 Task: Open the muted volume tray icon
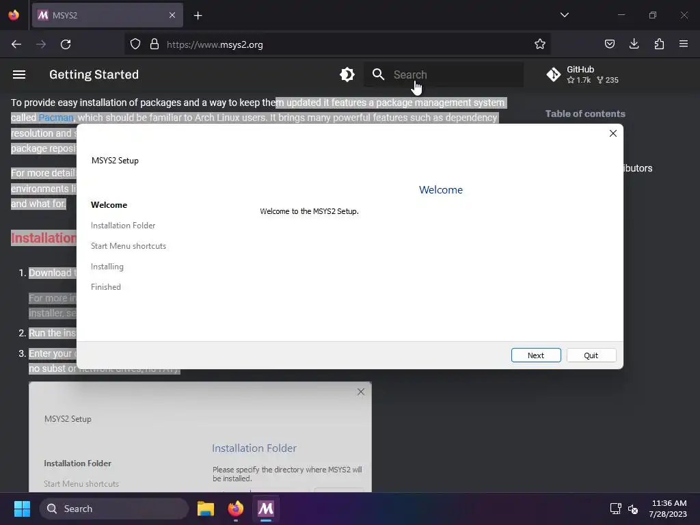[633, 509]
